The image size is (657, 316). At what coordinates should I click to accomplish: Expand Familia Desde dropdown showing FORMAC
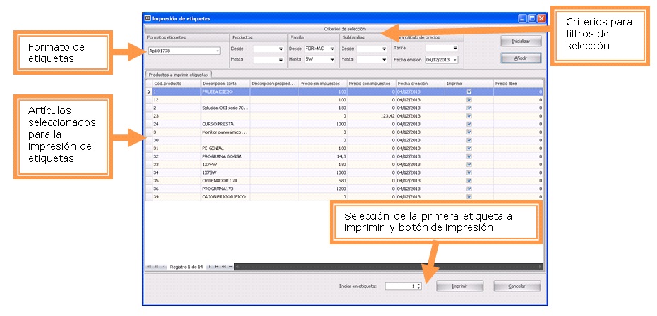332,49
